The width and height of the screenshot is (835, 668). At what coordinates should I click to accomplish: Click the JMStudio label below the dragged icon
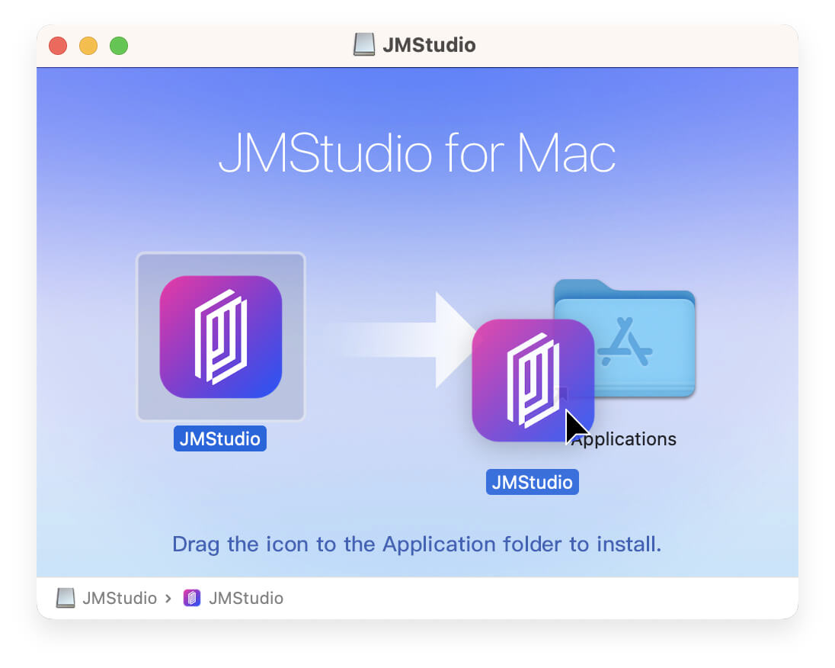532,482
